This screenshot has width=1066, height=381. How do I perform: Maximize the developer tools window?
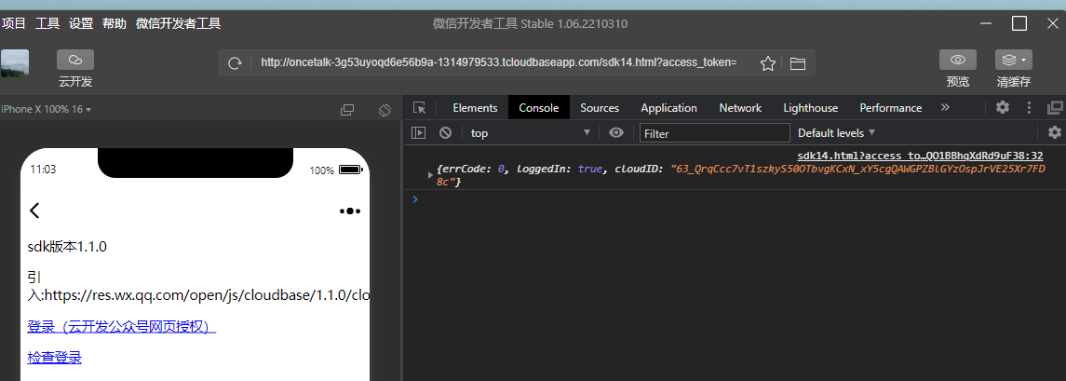(1019, 24)
